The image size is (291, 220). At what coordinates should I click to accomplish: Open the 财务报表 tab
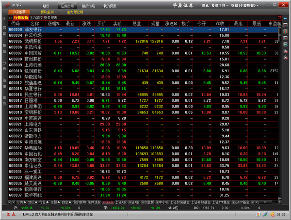coord(50,18)
